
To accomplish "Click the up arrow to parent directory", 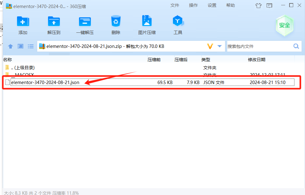I will coord(10,46).
